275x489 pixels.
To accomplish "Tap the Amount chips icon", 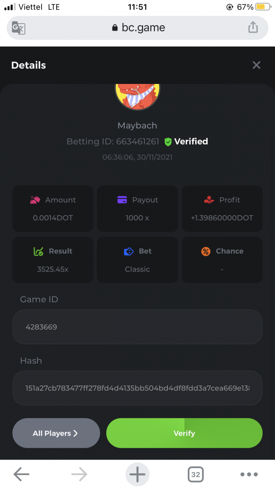I will coord(35,200).
